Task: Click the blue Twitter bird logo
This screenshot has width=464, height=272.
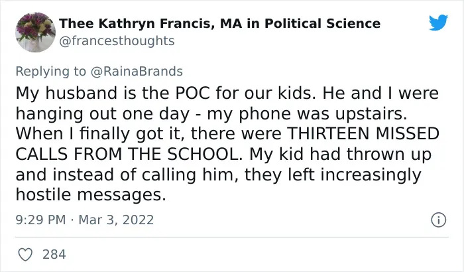Action: coord(439,22)
